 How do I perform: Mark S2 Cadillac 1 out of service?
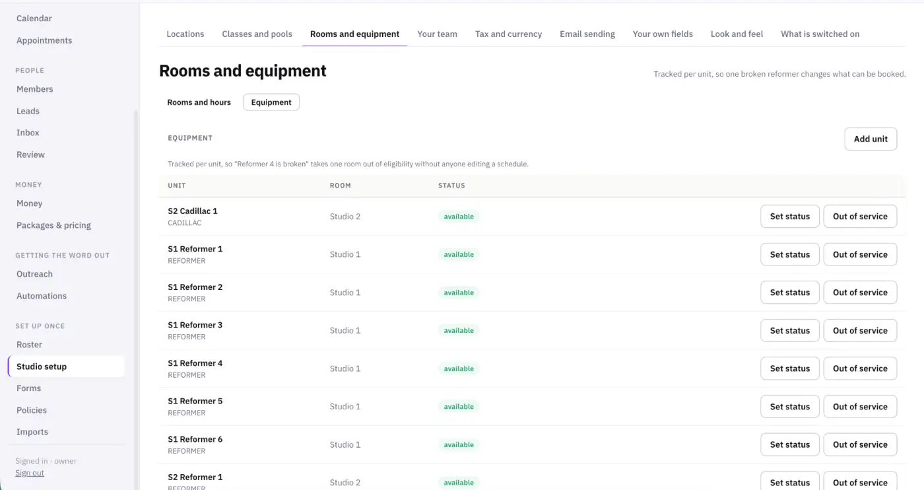860,217
